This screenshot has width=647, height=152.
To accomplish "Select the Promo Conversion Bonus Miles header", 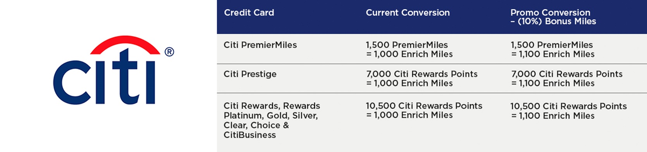I will pyautogui.click(x=553, y=17).
